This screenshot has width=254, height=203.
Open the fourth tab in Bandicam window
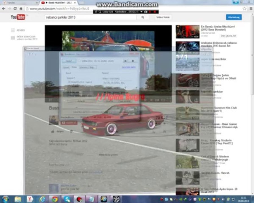tap(92, 67)
